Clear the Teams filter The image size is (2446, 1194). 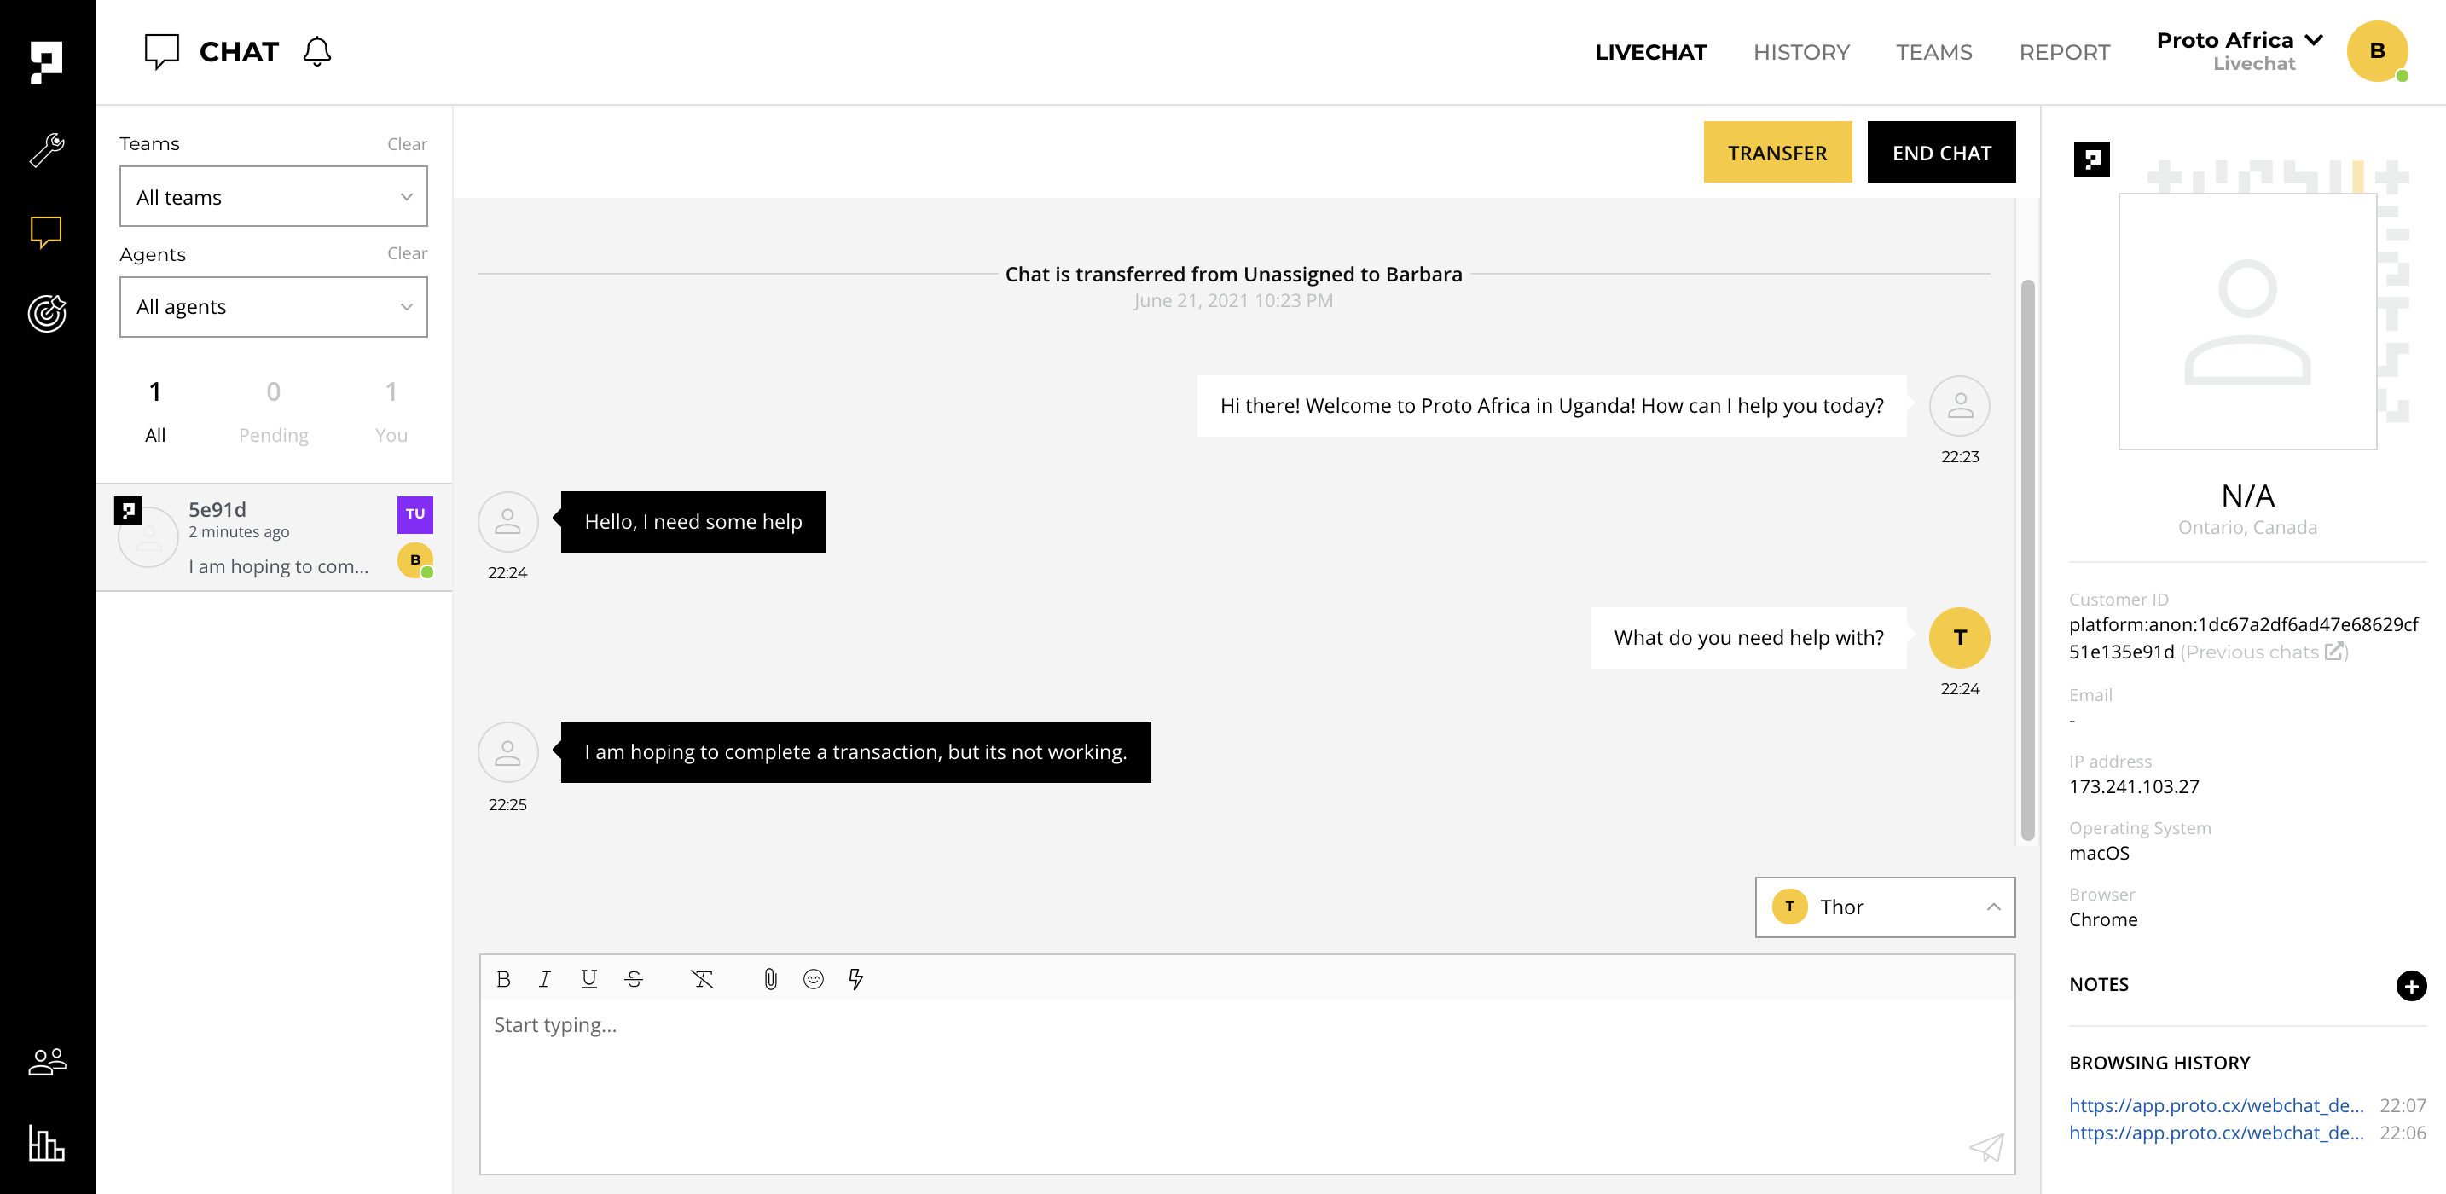(408, 144)
